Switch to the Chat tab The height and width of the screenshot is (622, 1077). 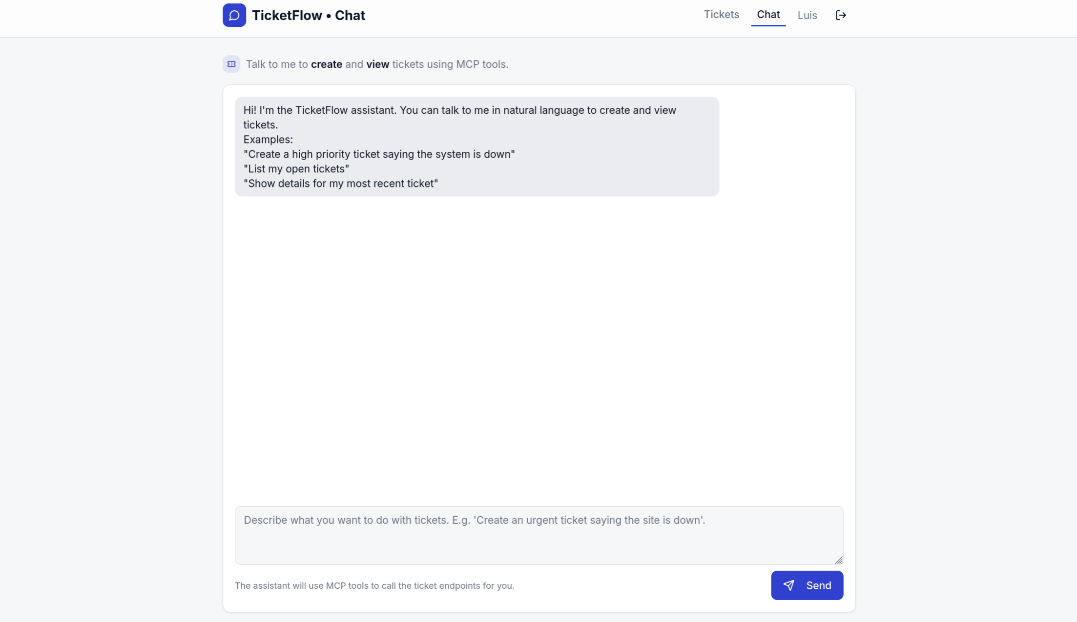pyautogui.click(x=768, y=15)
